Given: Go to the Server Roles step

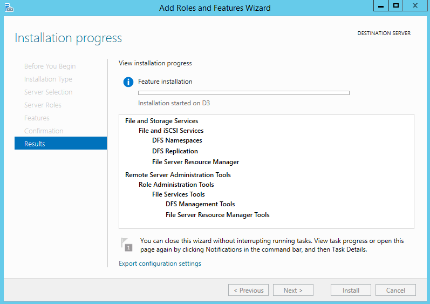Looking at the screenshot, I should 43,105.
